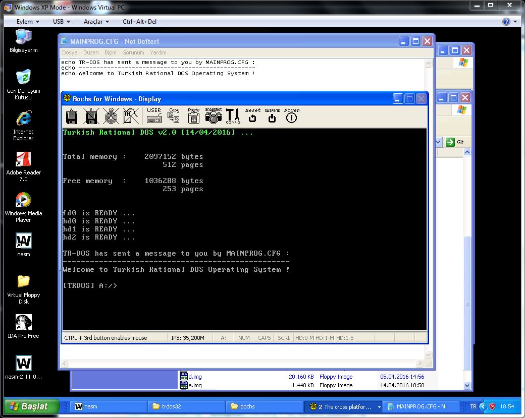Switch to trdos32 taskbar button
The width and height of the screenshot is (525, 418).
point(186,406)
